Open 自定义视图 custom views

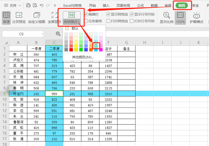pos(37,18)
